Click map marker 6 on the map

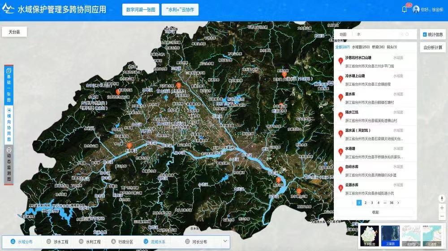click(129, 146)
